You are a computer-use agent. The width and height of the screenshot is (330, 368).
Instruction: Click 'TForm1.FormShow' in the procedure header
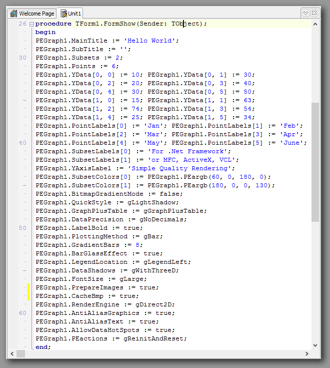pos(105,24)
